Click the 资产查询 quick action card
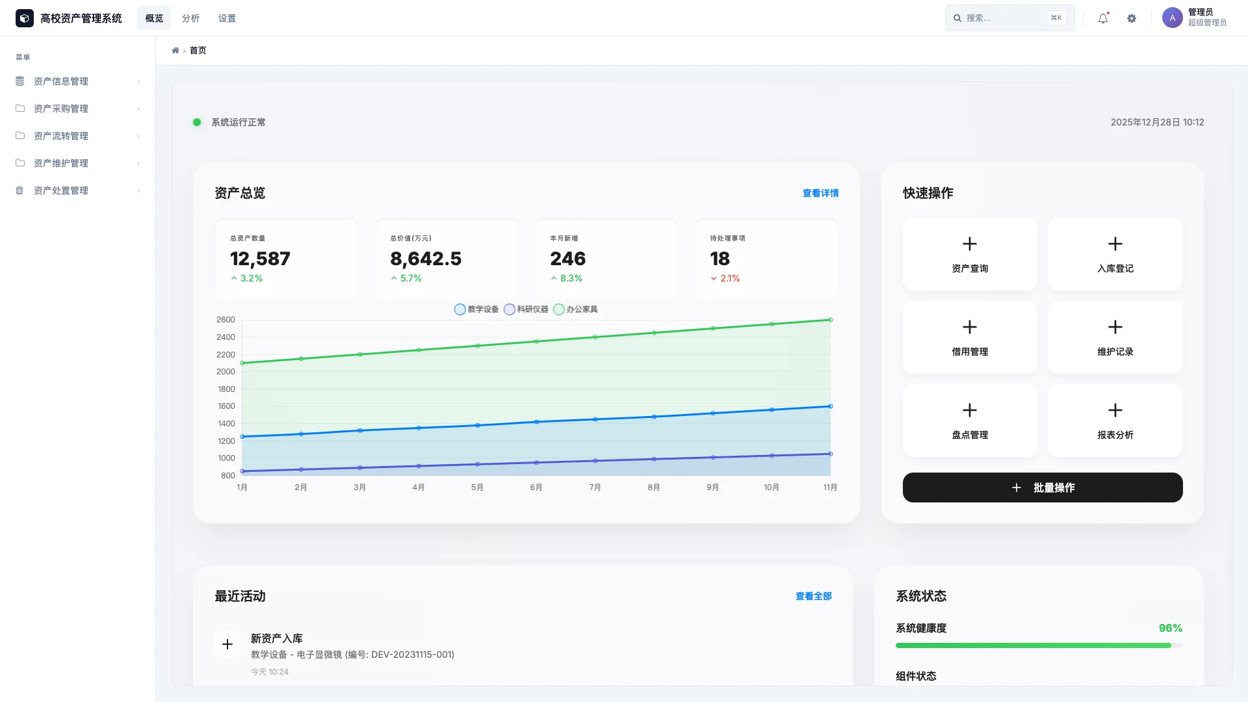The height and width of the screenshot is (702, 1248). click(x=969, y=254)
